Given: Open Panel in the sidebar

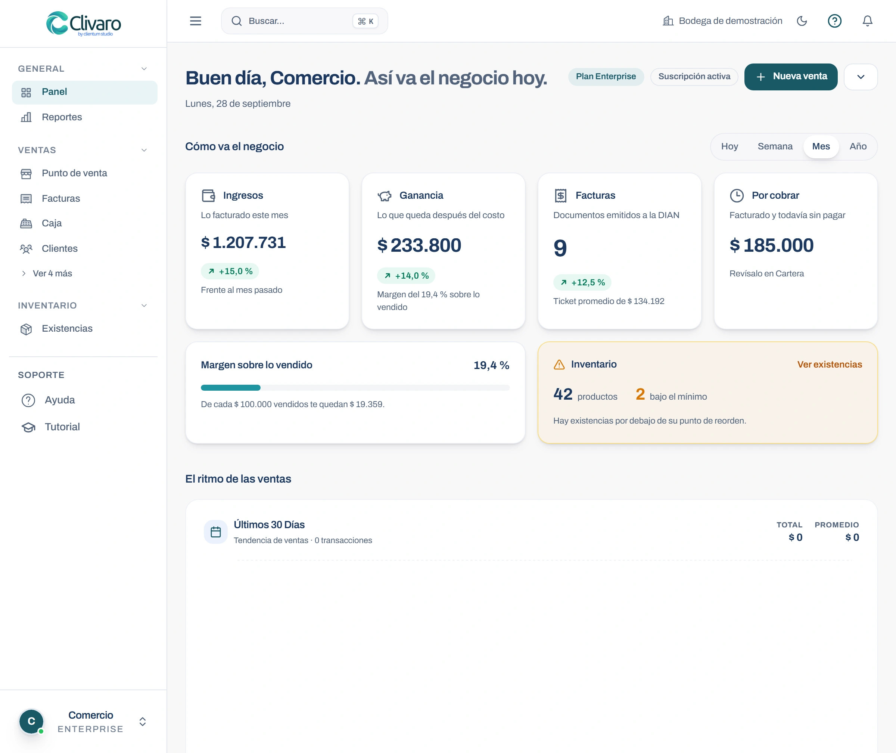Looking at the screenshot, I should click(x=84, y=92).
